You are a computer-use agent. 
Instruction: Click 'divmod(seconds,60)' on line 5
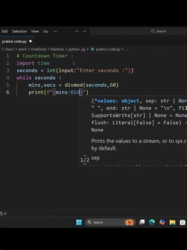point(92,85)
